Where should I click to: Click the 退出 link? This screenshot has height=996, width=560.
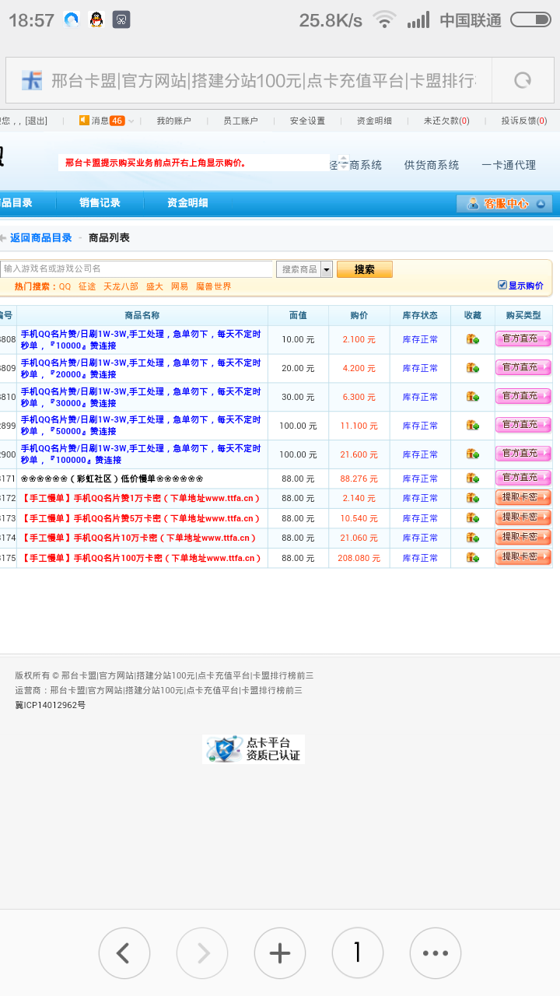coord(37,121)
